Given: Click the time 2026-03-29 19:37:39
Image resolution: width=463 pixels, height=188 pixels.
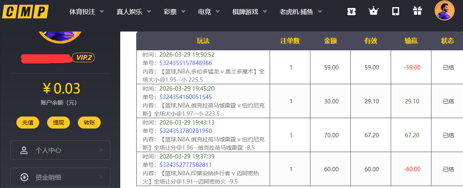Looking at the screenshot, I should click(187, 156).
